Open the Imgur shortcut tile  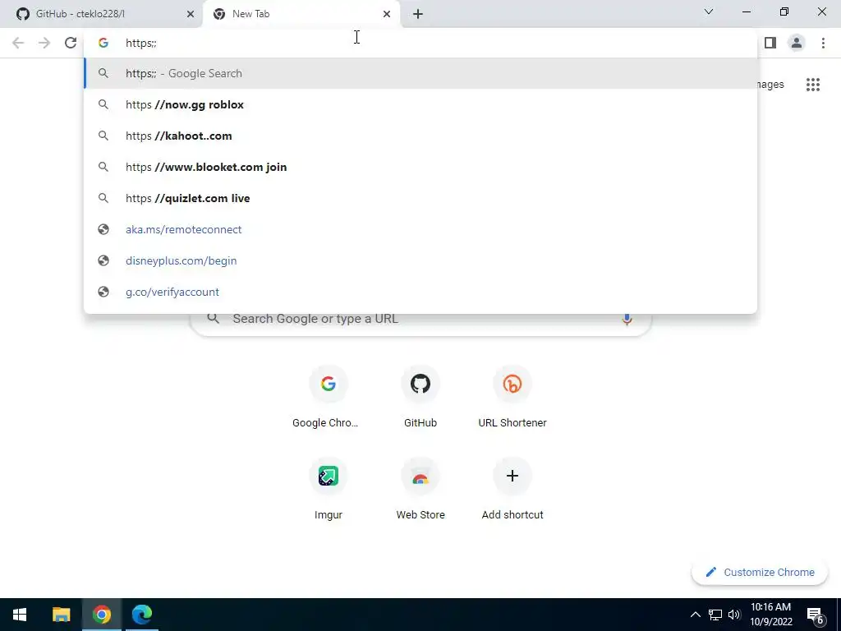pyautogui.click(x=329, y=490)
